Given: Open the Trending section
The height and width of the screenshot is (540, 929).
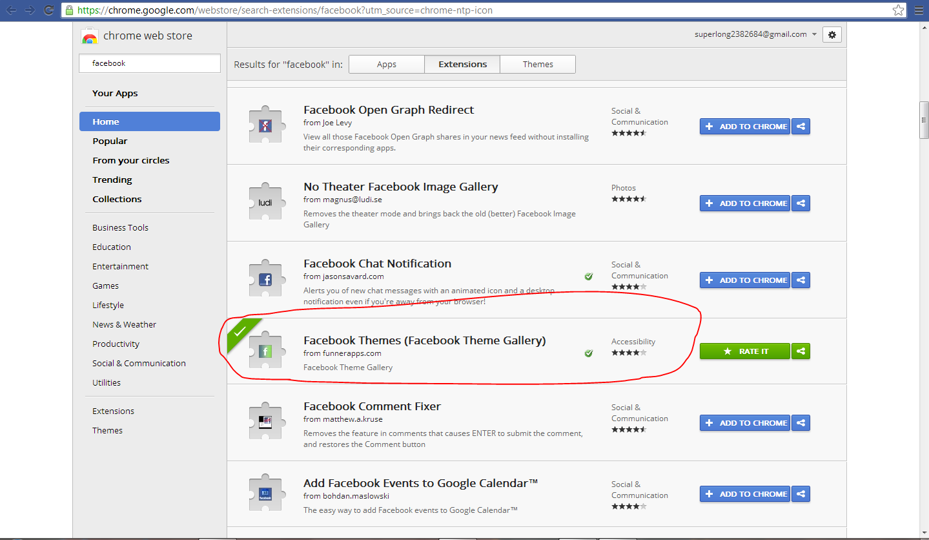Looking at the screenshot, I should 112,180.
